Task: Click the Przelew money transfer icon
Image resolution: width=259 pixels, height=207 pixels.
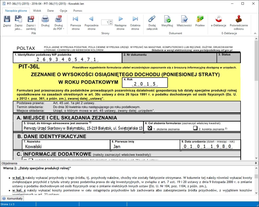Action: [200, 19]
